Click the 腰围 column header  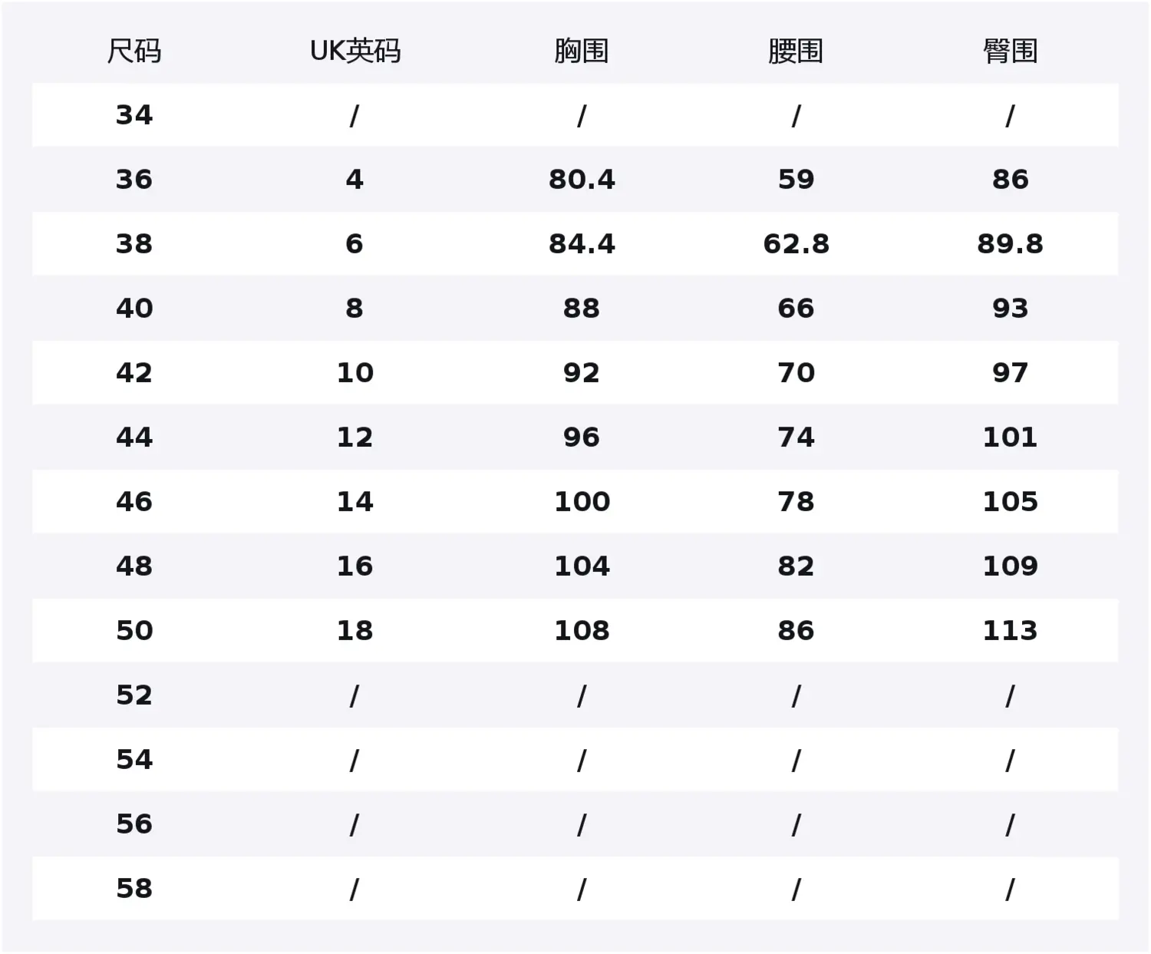coord(796,51)
